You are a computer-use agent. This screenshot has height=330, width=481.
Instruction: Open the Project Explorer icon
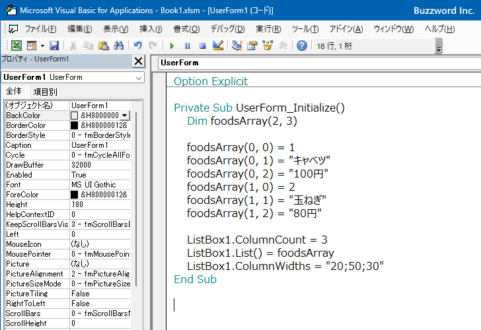click(237, 46)
